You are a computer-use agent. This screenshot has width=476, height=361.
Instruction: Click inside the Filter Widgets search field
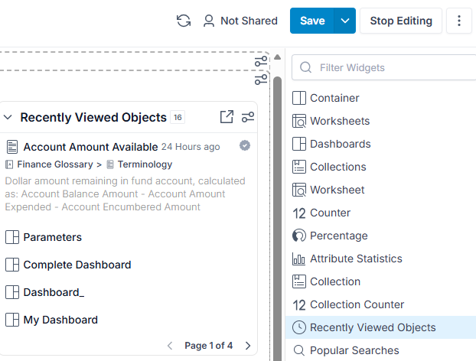(x=383, y=67)
